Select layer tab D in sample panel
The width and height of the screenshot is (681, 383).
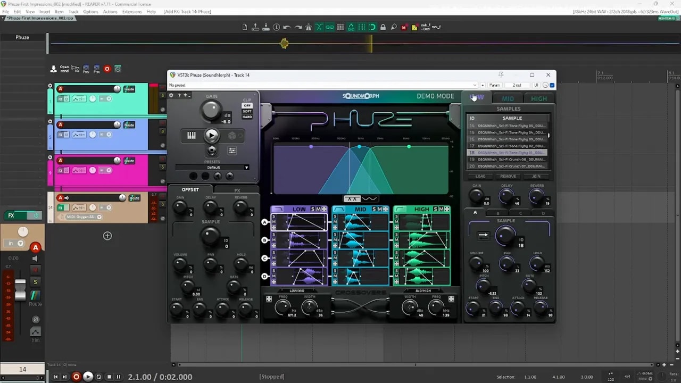click(x=543, y=213)
